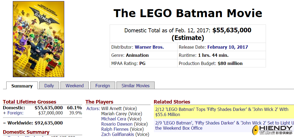Click the LEGO Batman Movie poster thumbnail
Viewport: 294px width, 137px height.
coord(38,39)
